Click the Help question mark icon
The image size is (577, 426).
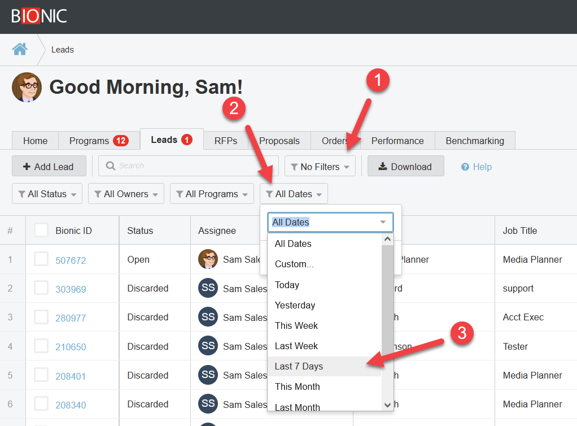click(465, 167)
